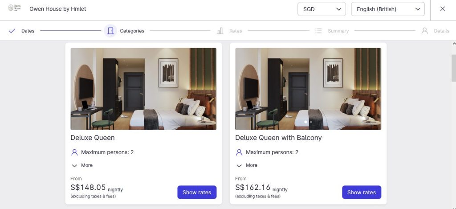The width and height of the screenshot is (456, 209).
Task: Show rates for Deluxe Queen
Action: (x=197, y=192)
